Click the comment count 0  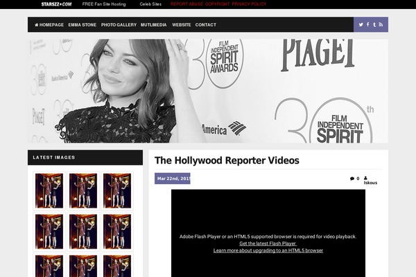[358, 179]
